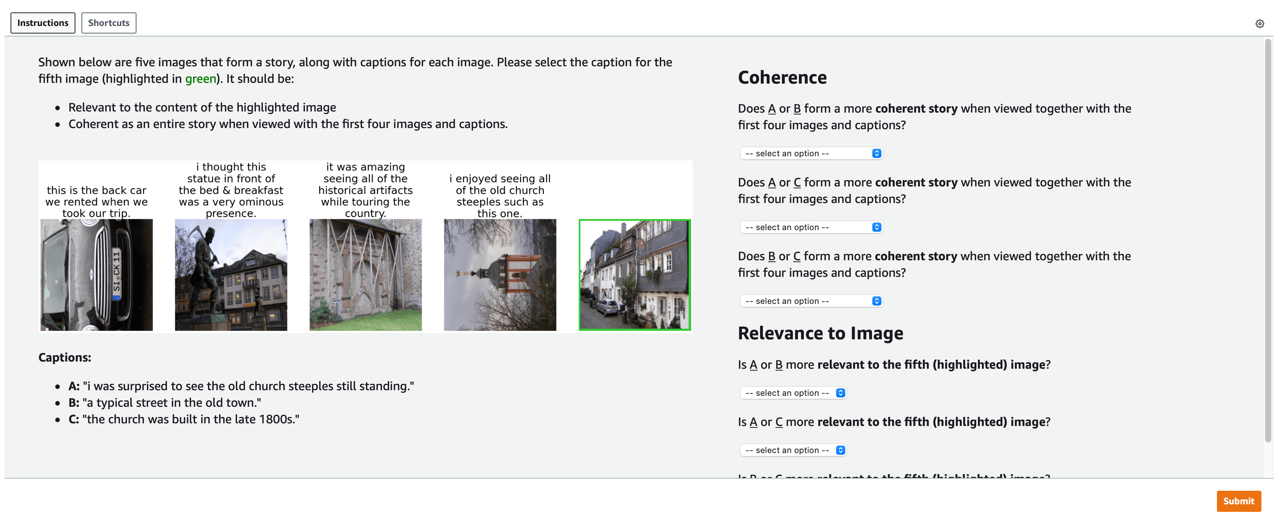The image size is (1278, 519).
Task: Click caption A text about church steeples
Action: pos(248,386)
